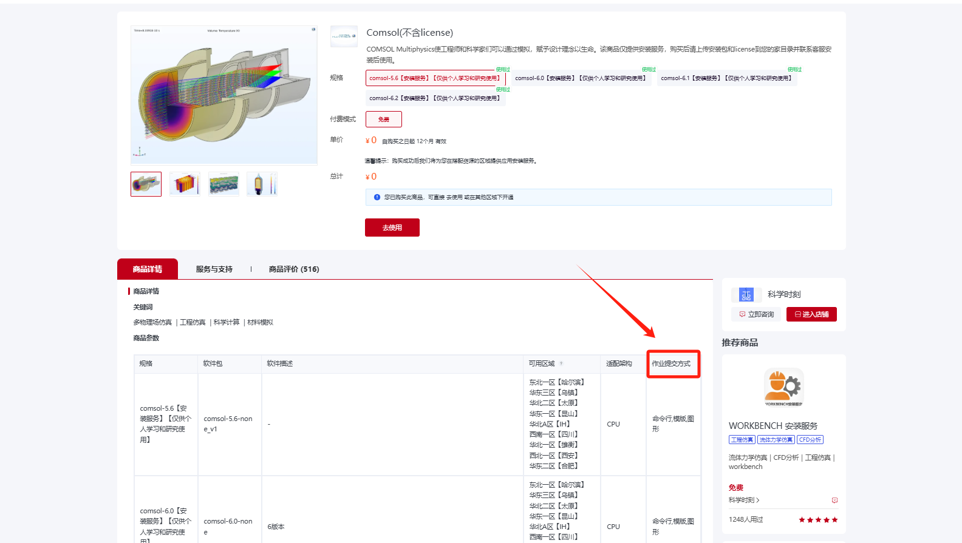Show the battery pack thumbnail image
This screenshot has width=962, height=543.
pos(185,184)
